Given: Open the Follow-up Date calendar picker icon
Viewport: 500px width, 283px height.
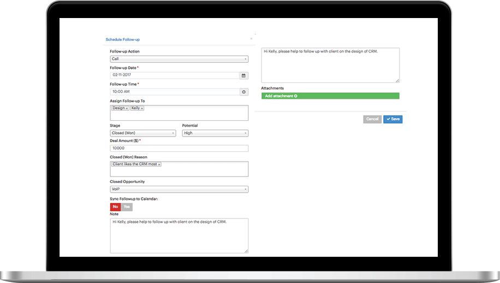Looking at the screenshot, I should (243, 75).
